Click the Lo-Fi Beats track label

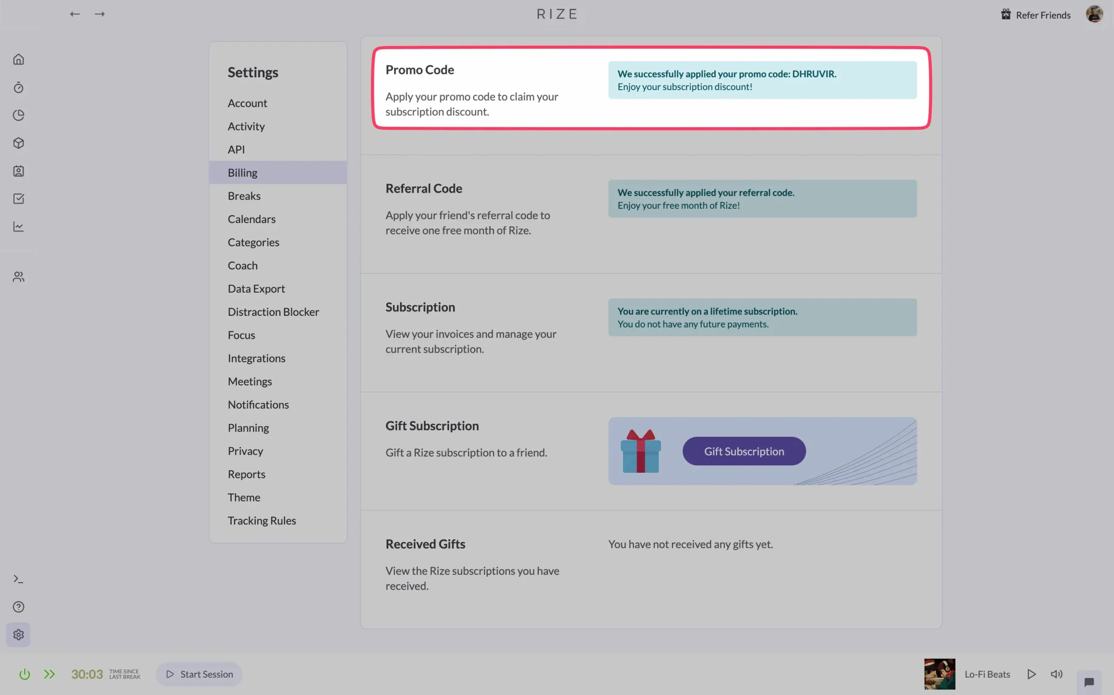coord(986,674)
